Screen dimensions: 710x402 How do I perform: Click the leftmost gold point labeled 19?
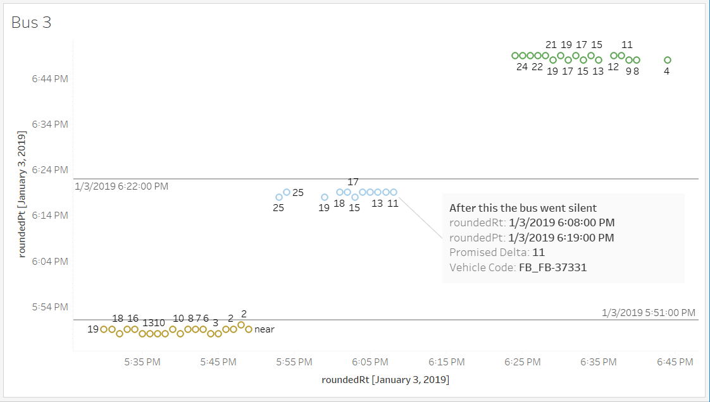(x=104, y=329)
